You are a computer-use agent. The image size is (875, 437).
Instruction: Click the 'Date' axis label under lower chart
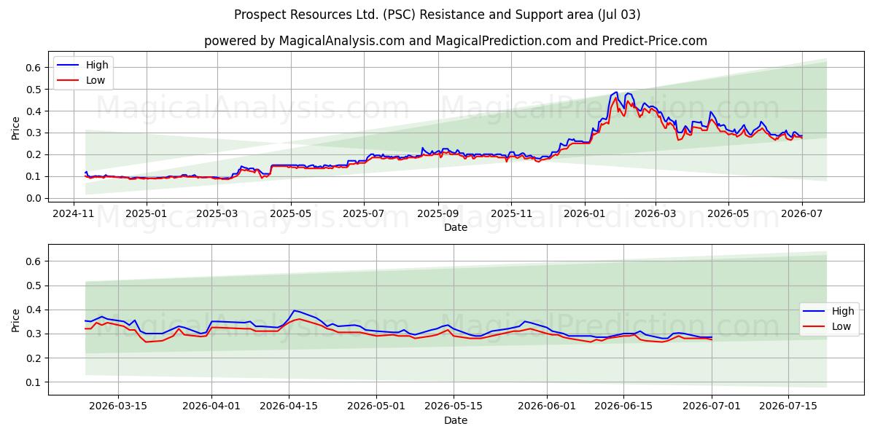pyautogui.click(x=456, y=421)
